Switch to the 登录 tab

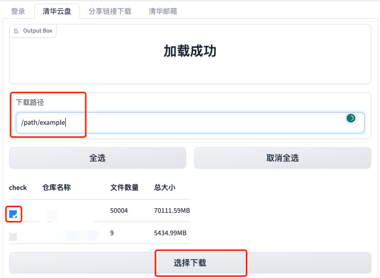(18, 11)
